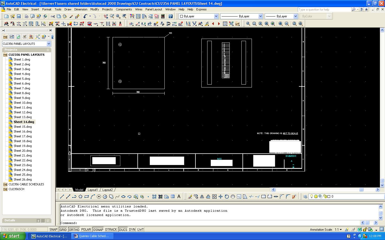The width and height of the screenshot is (385, 240).
Task: Switch to the Layout1 tab
Action: tap(93, 190)
